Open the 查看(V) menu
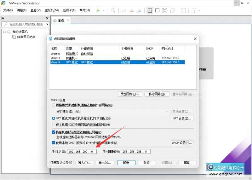 [36, 10]
